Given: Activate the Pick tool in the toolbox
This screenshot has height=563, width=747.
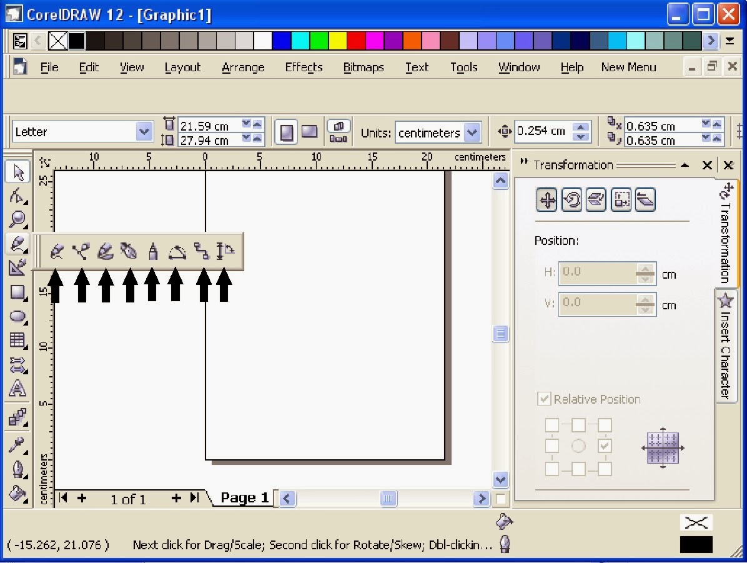Looking at the screenshot, I should click(17, 171).
